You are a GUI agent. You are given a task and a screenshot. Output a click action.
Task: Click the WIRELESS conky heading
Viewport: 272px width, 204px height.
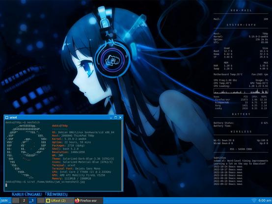pyautogui.click(x=241, y=132)
